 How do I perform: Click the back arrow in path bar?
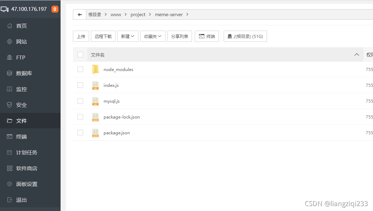click(80, 14)
